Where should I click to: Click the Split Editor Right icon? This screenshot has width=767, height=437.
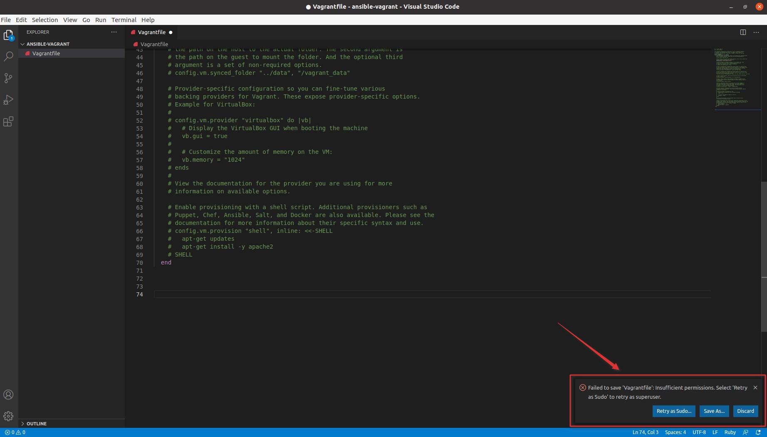(x=743, y=32)
